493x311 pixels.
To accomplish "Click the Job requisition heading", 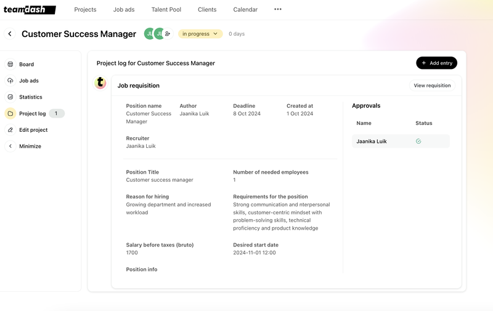I will [138, 86].
